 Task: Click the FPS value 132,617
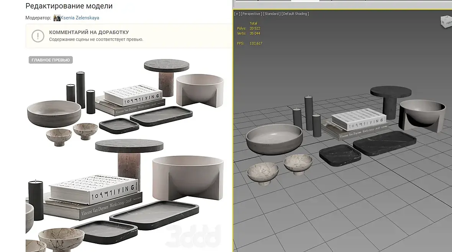pyautogui.click(x=256, y=44)
